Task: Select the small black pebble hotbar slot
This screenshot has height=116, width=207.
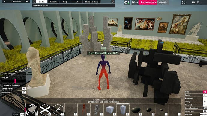Action: pyautogui.click(x=162, y=110)
